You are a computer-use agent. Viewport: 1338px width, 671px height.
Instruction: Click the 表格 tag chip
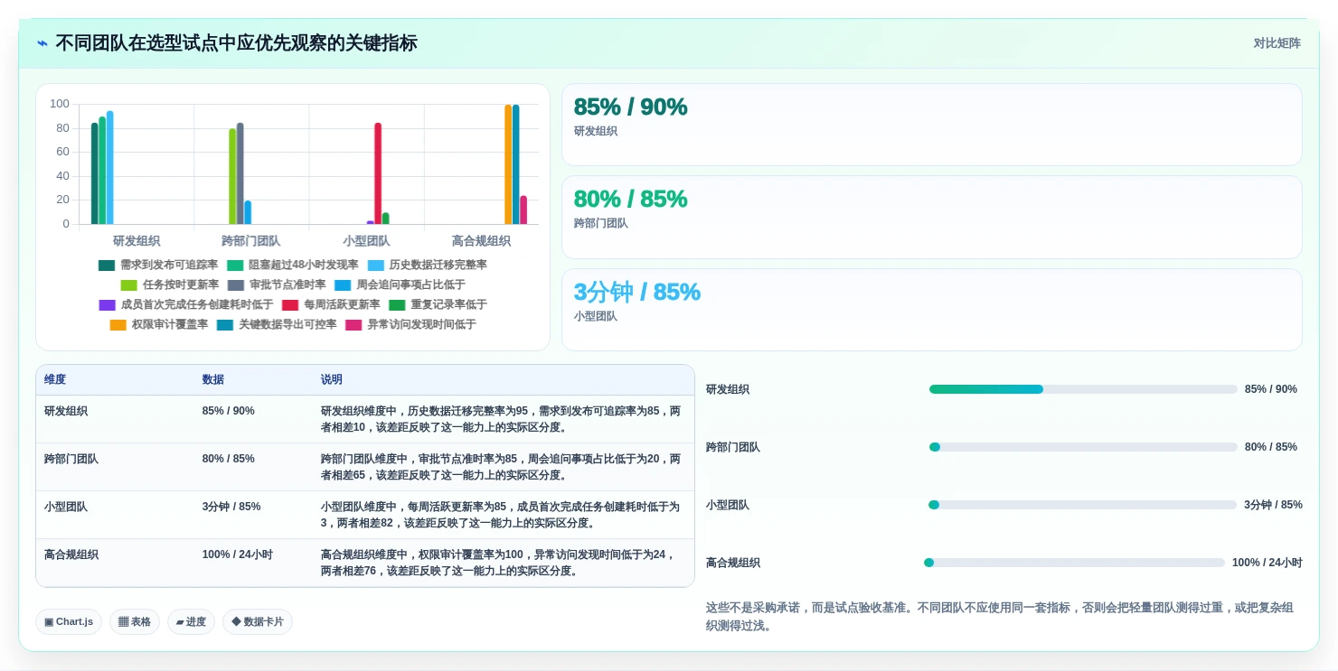[135, 621]
